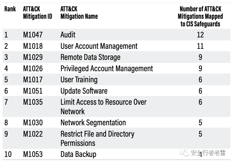
Task: Select the M1047 mitigation ID cell
Action: pyautogui.click(x=33, y=35)
